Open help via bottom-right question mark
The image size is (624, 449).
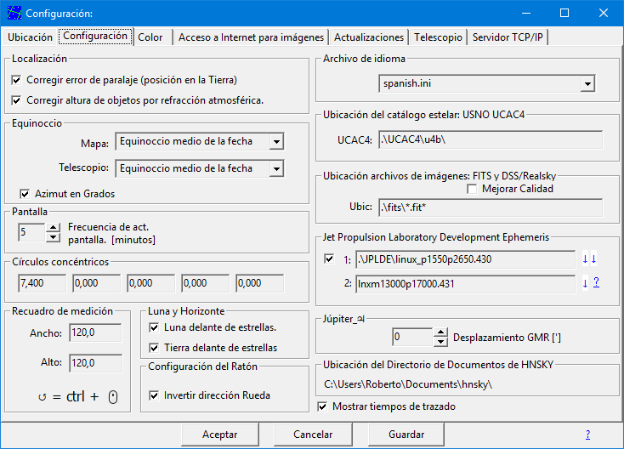[x=587, y=435]
